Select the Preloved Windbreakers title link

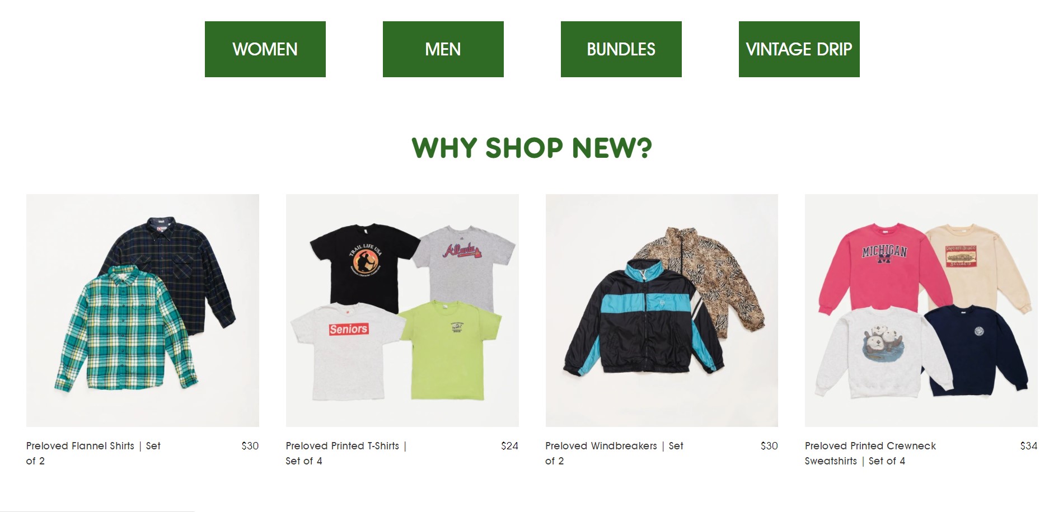click(614, 453)
